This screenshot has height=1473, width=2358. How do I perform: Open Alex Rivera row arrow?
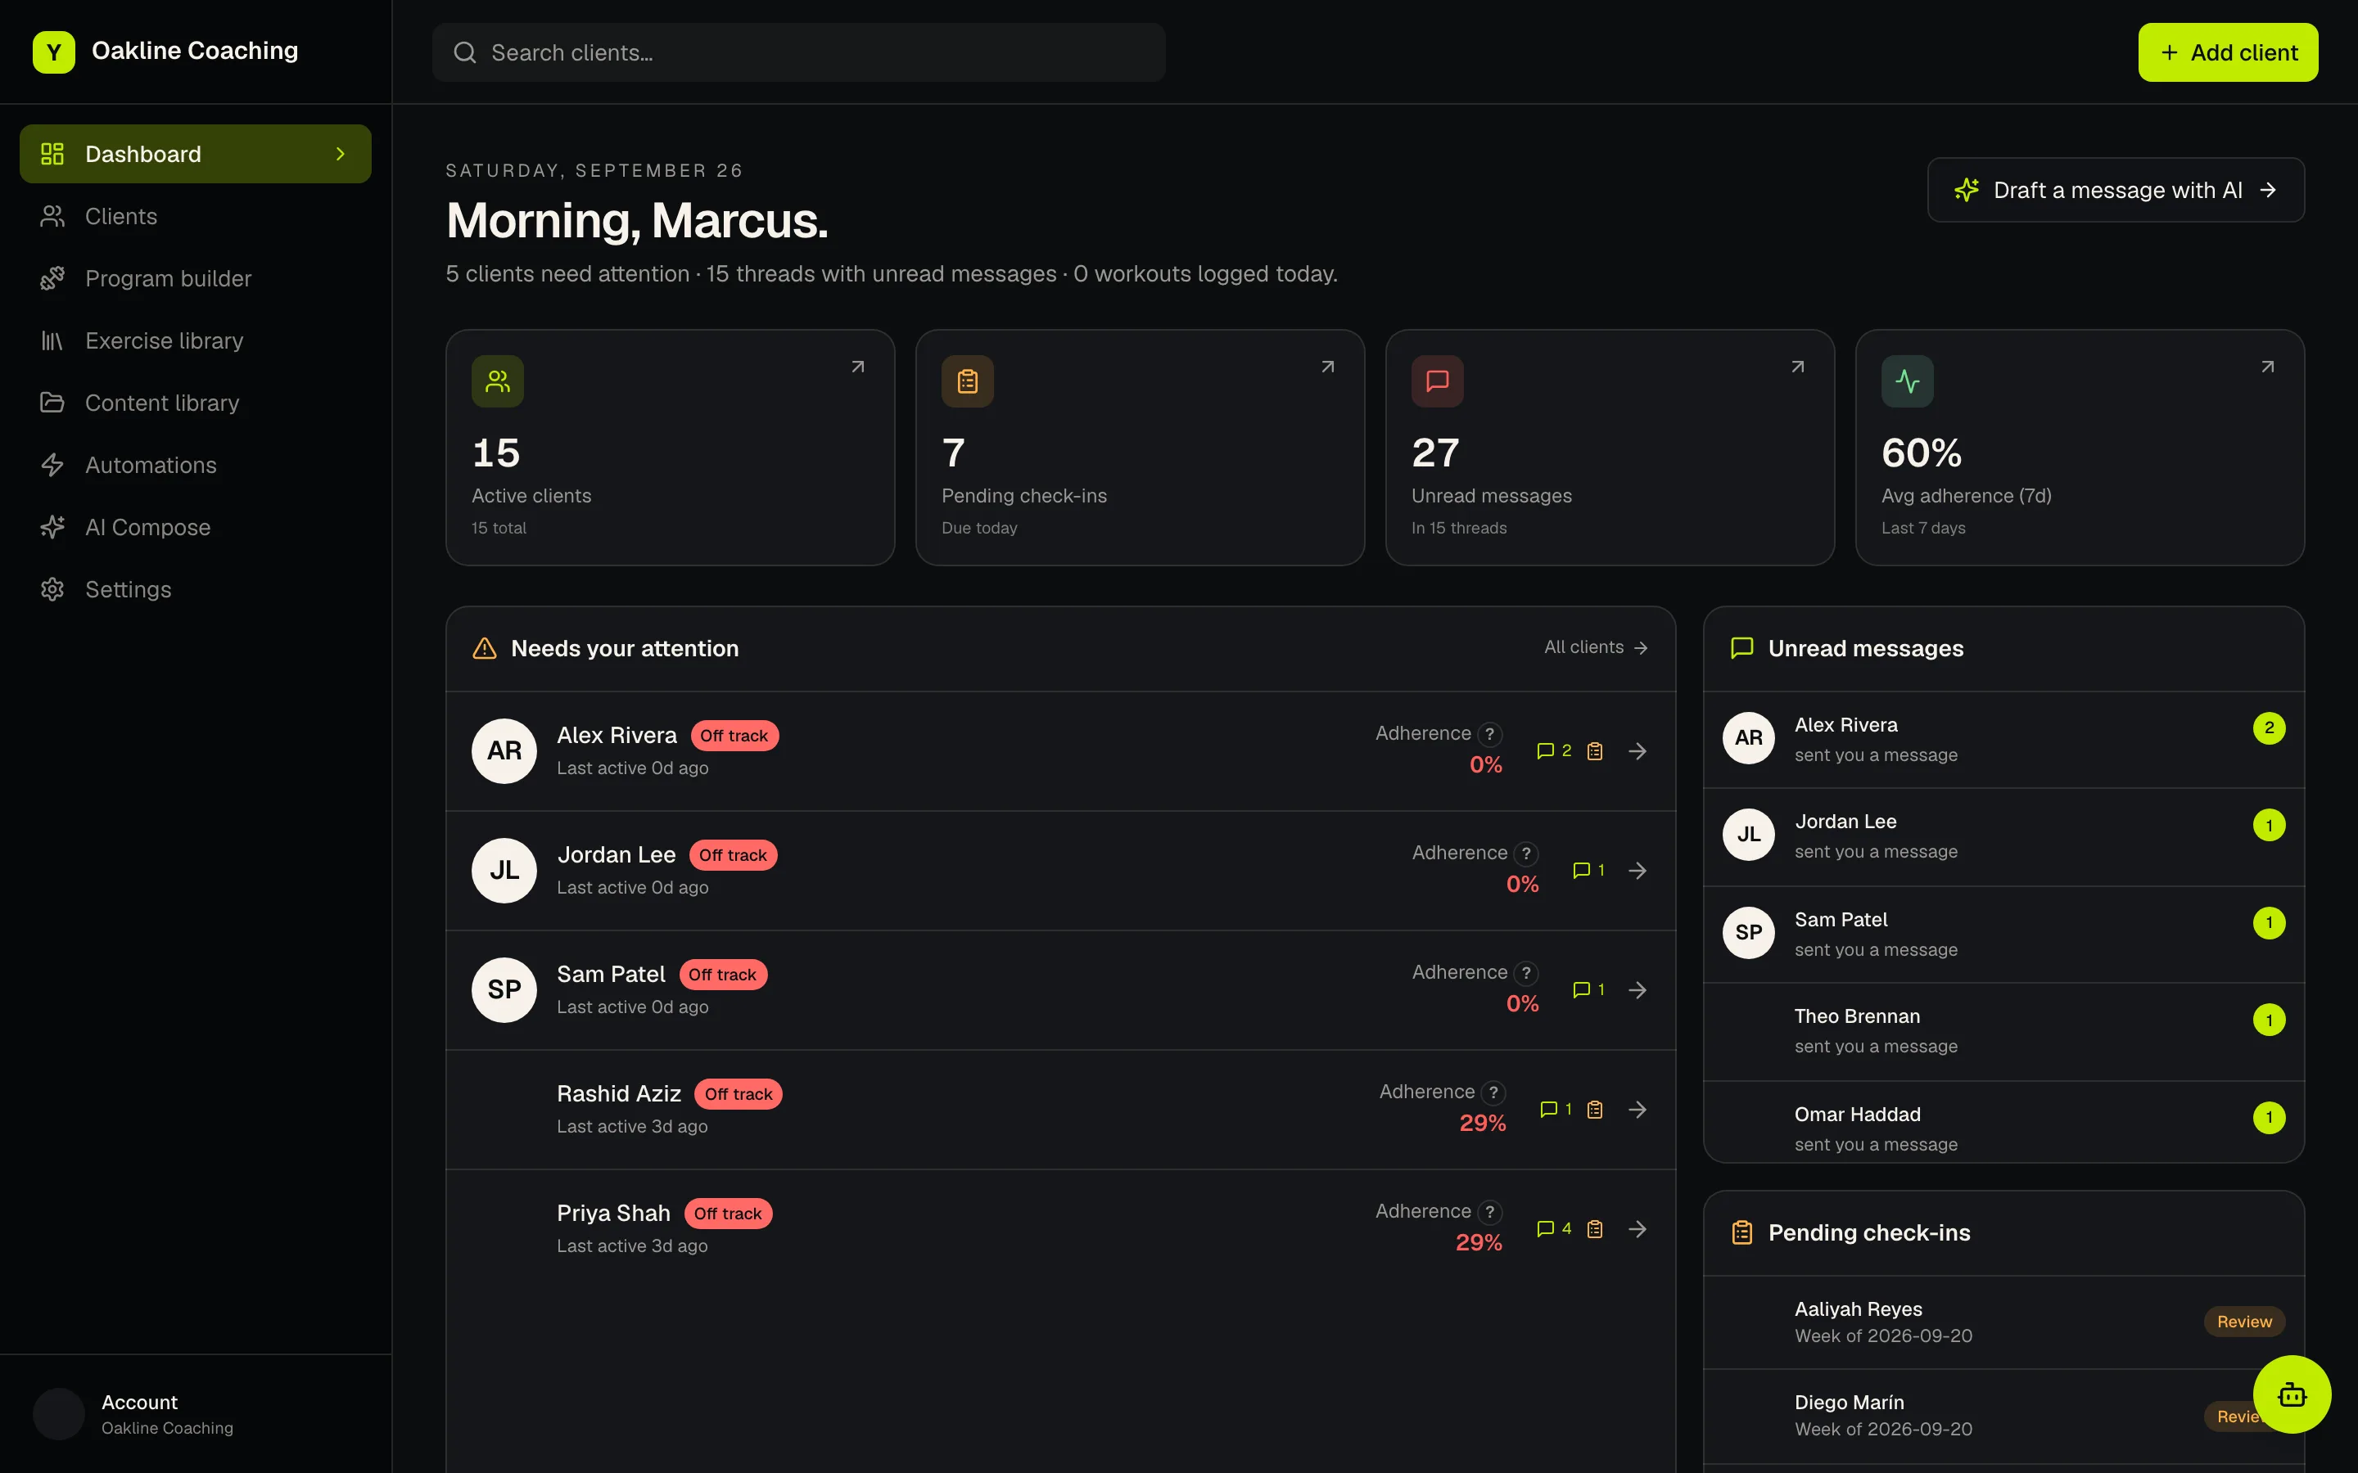tap(1638, 750)
